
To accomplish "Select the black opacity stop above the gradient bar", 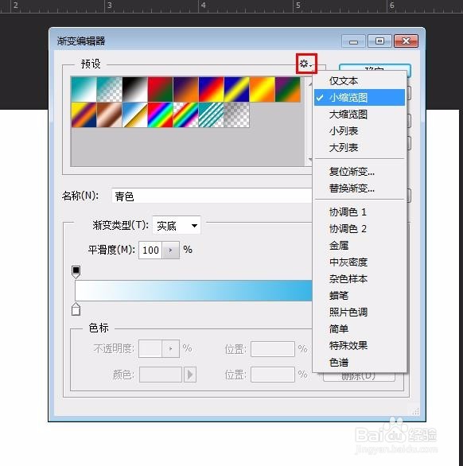I will point(76,272).
